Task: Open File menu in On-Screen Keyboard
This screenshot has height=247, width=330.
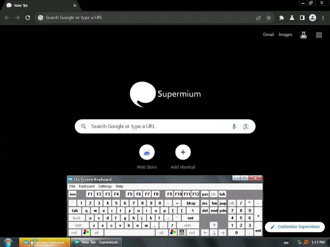Action: (72, 186)
